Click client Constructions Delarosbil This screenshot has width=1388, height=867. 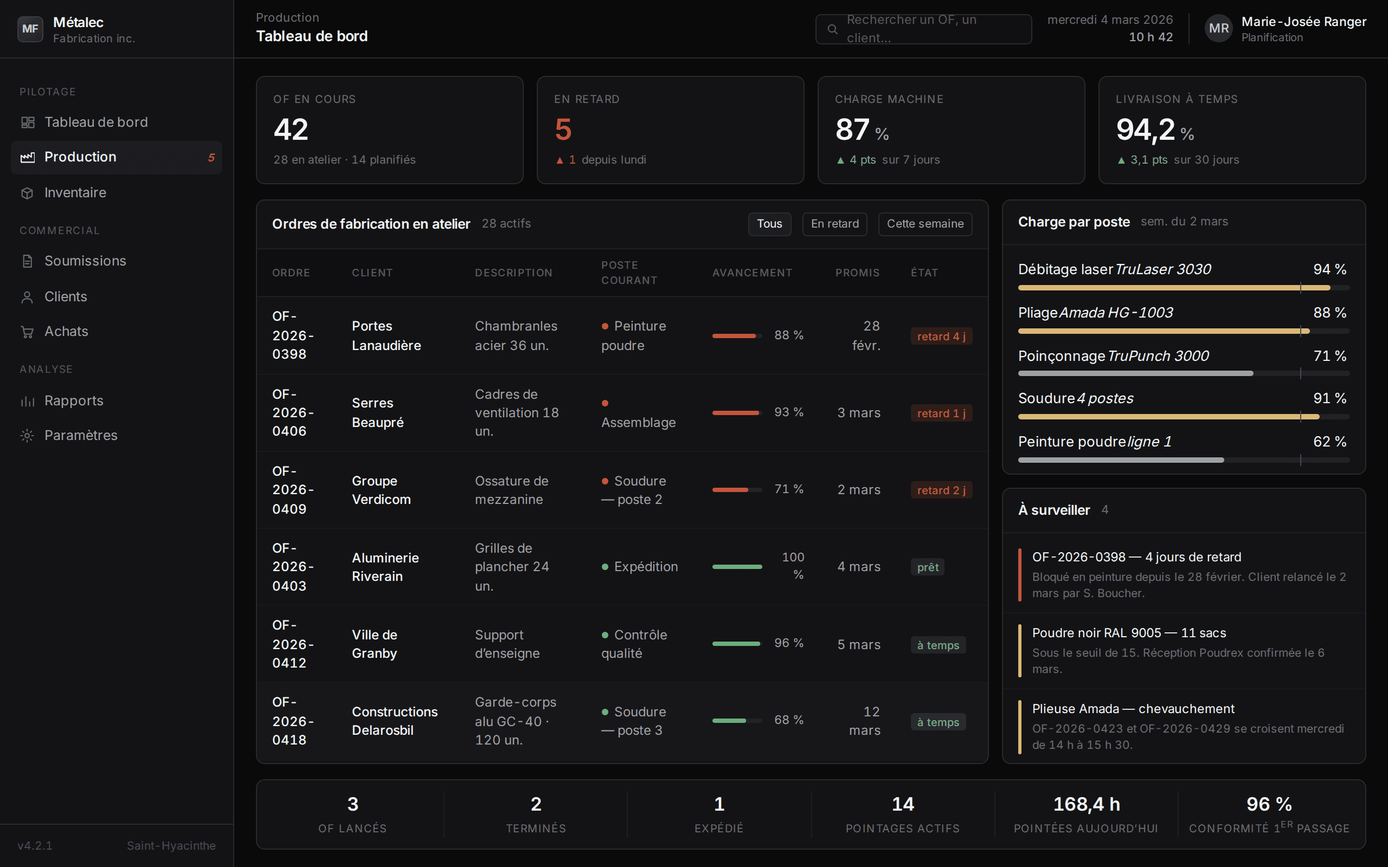[395, 721]
